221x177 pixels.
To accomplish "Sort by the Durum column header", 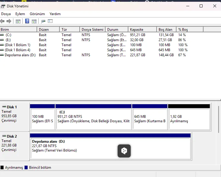I will (x=117, y=30).
